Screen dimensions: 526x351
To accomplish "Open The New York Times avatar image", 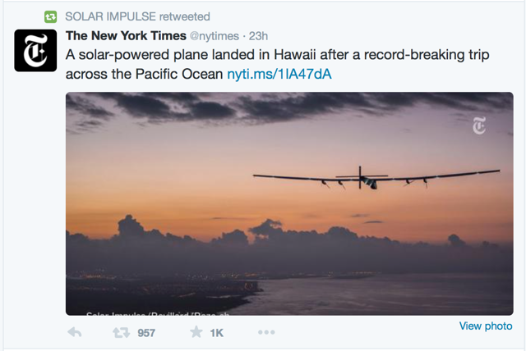I will 35,51.
